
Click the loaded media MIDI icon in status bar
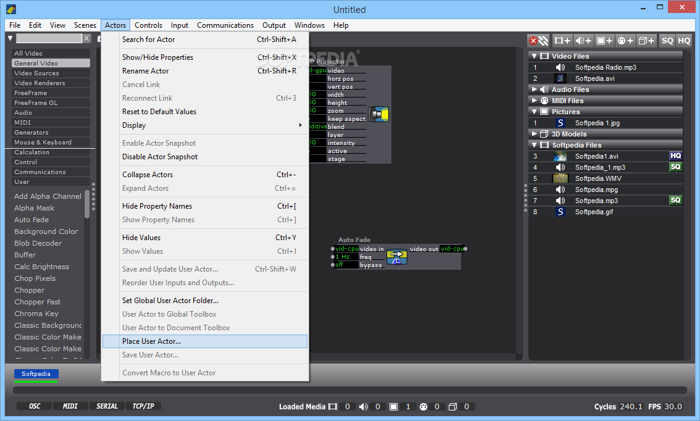(423, 407)
